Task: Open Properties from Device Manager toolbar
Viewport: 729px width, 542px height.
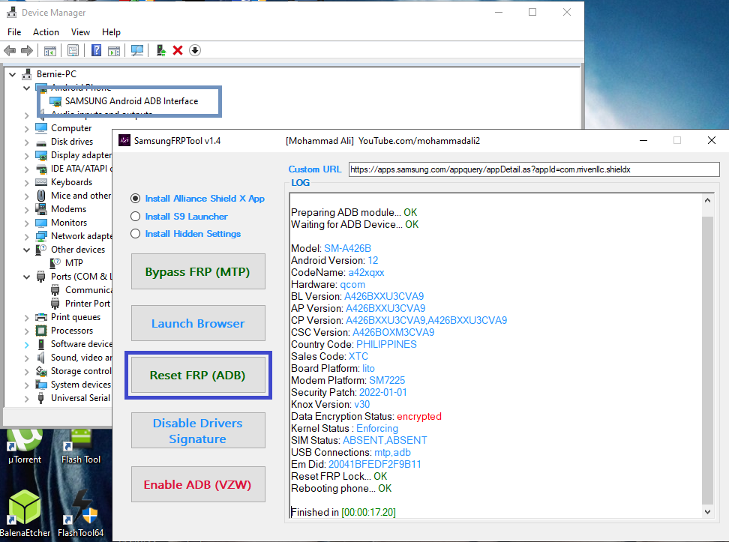Action: point(73,50)
